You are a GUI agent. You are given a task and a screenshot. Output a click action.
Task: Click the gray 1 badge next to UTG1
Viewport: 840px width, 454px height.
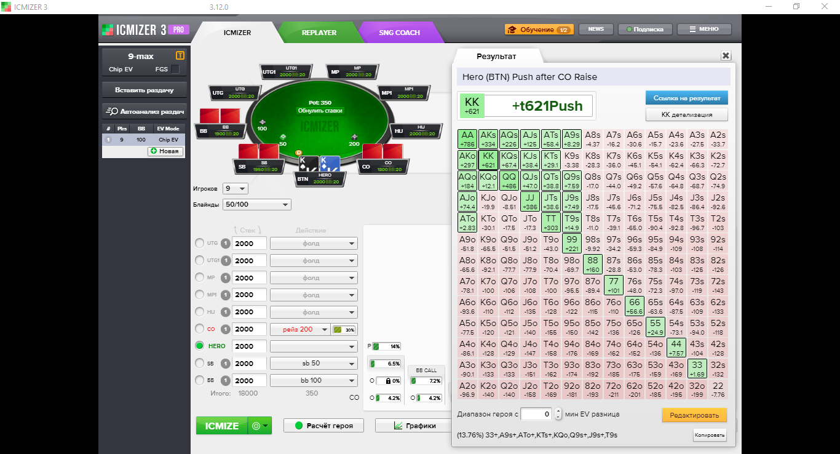click(226, 261)
